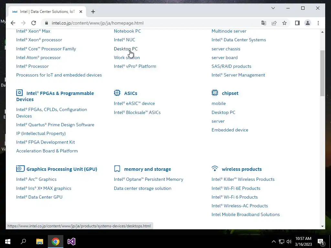Click the chipset section icon
331x248 pixels.
click(x=215, y=93)
